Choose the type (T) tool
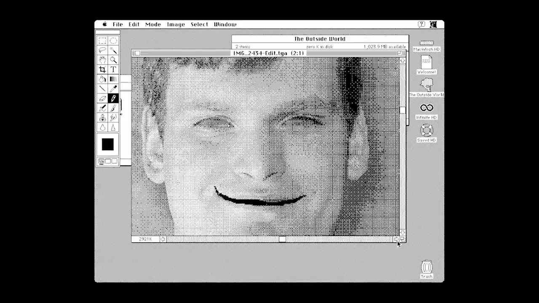Screen dimensions: 539x303 click(x=113, y=69)
